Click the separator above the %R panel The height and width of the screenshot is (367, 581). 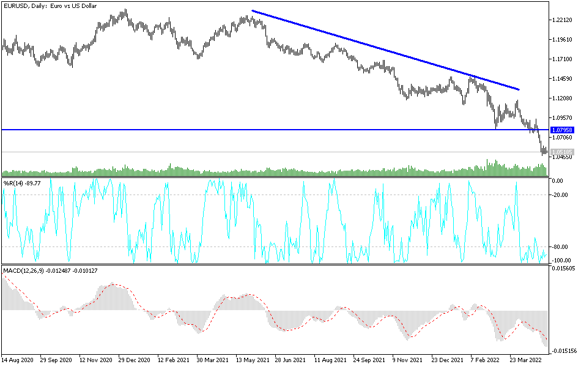pos(275,178)
